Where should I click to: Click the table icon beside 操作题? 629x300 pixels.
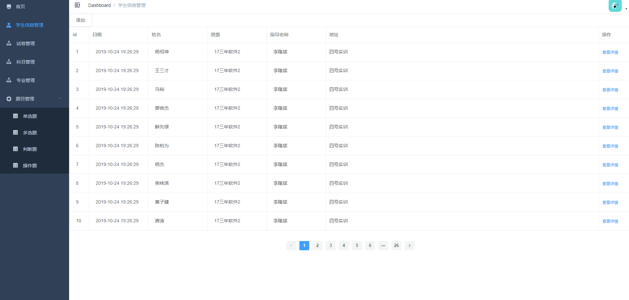point(15,165)
